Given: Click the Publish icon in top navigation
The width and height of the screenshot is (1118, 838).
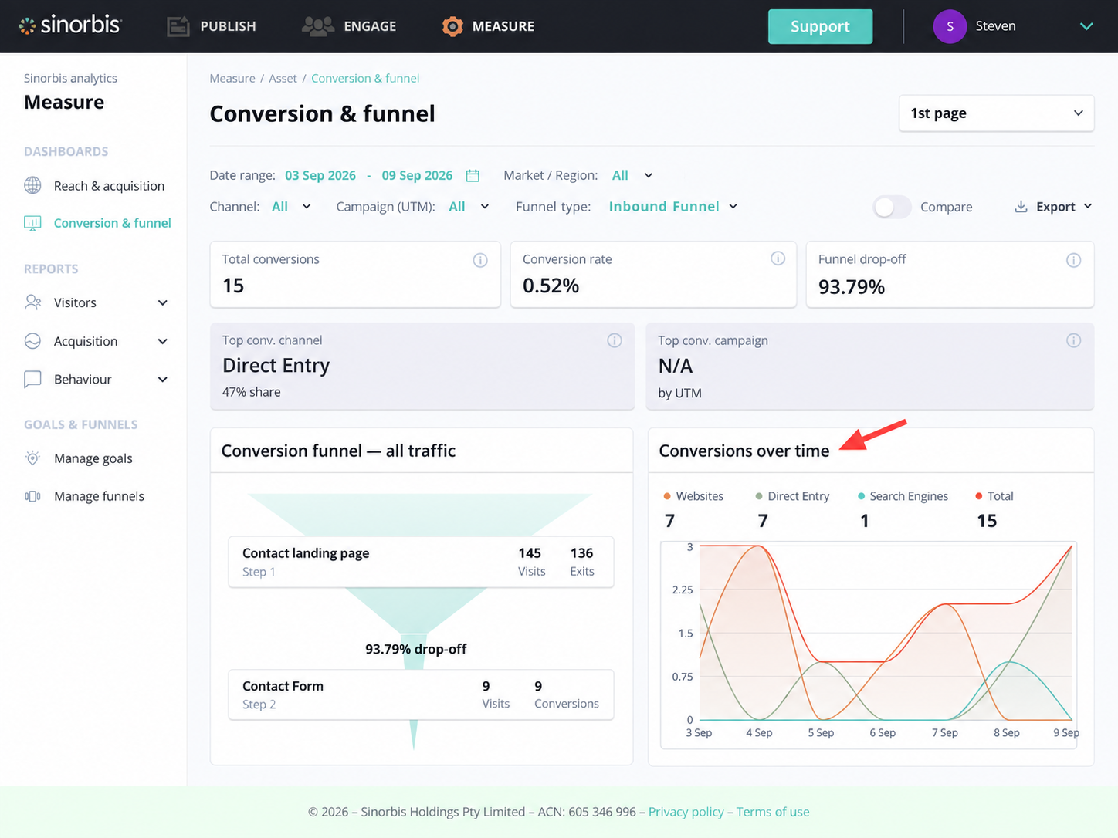Looking at the screenshot, I should [178, 26].
